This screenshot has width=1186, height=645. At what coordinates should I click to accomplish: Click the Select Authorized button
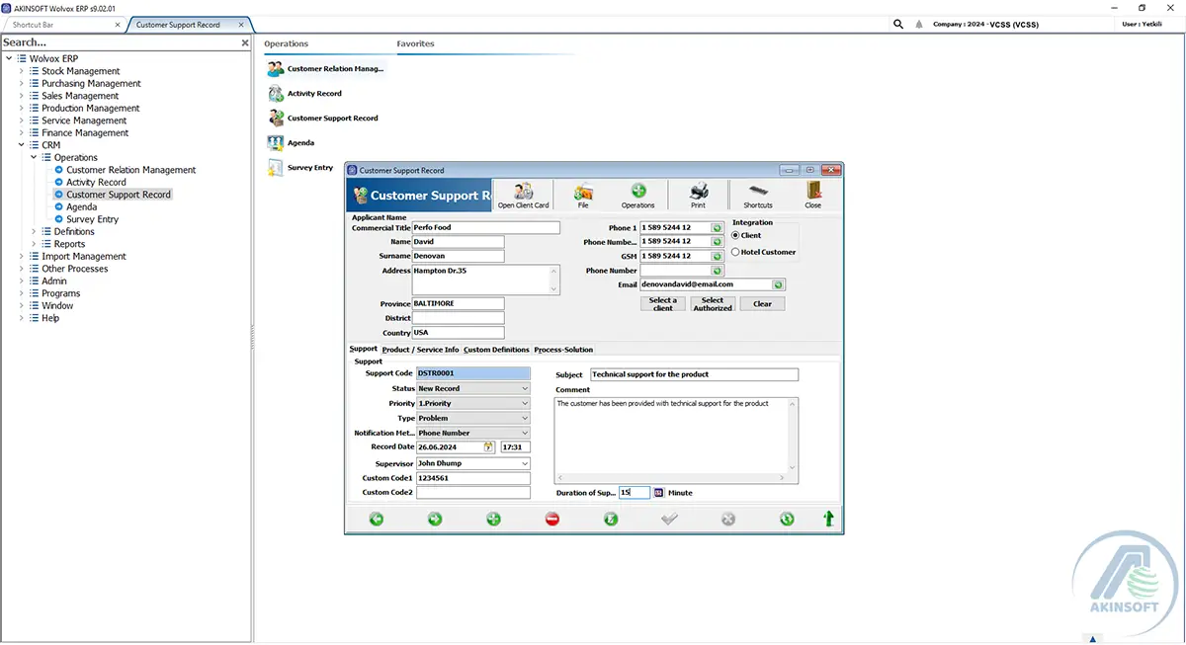click(713, 304)
